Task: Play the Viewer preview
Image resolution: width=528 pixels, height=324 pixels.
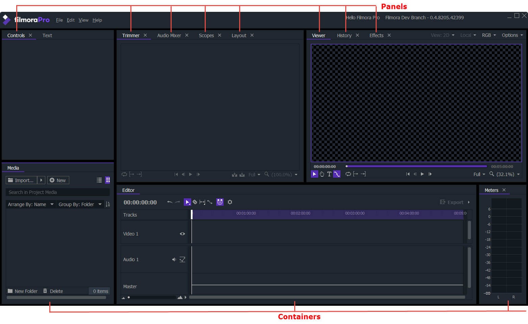Action: tap(422, 174)
